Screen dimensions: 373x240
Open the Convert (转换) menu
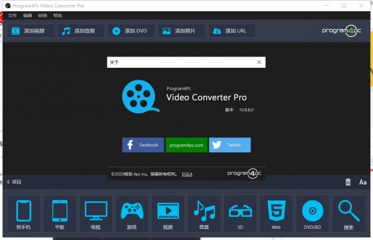tap(42, 16)
